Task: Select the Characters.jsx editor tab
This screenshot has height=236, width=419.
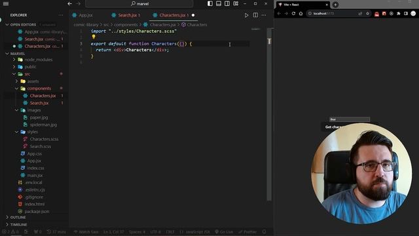Action: [174, 15]
